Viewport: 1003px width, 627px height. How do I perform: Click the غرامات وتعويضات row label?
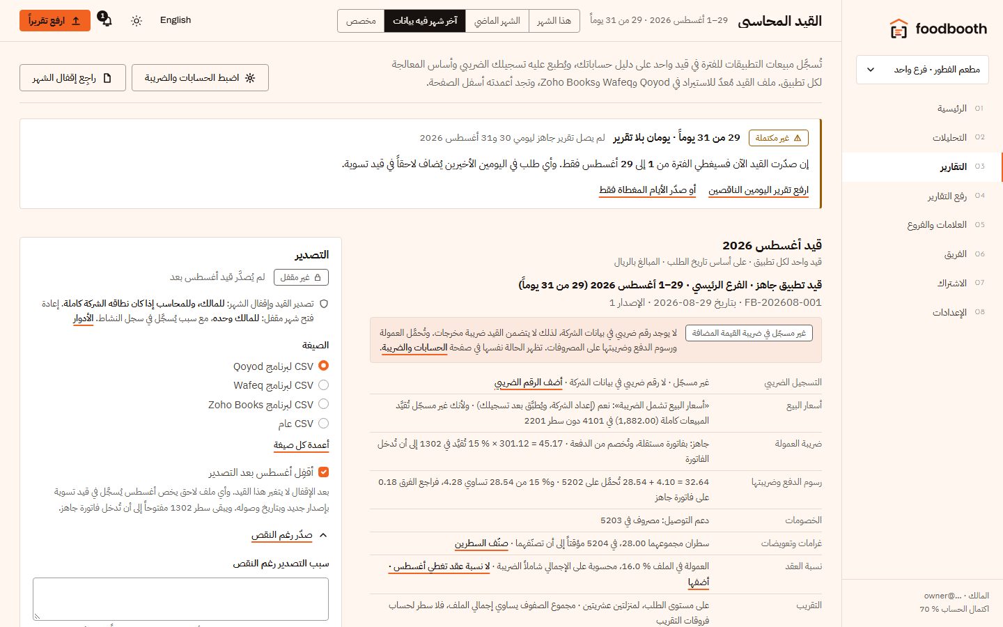(791, 543)
